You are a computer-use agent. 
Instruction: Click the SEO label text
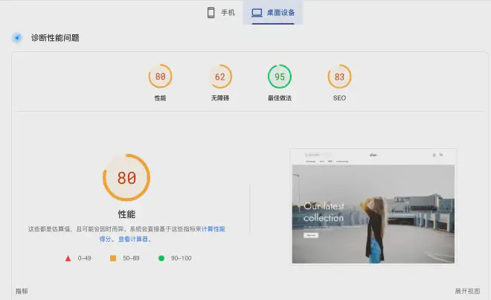click(x=339, y=98)
